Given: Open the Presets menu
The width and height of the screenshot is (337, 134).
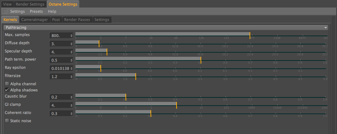Looking at the screenshot, I should coord(36,11).
